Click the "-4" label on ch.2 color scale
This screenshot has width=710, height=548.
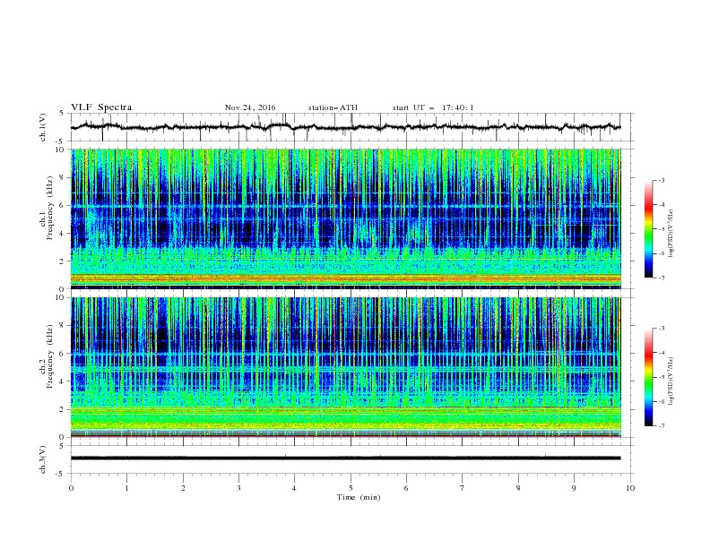point(662,353)
